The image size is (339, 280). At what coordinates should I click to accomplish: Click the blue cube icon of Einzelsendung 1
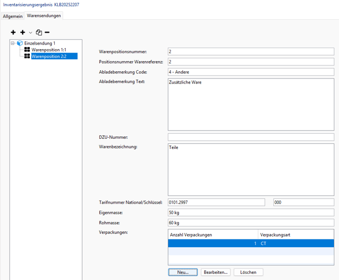click(x=20, y=43)
